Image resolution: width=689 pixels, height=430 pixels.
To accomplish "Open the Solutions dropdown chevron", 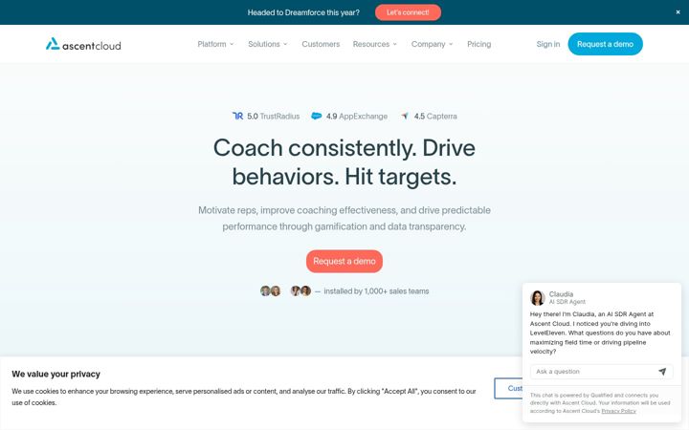I will (285, 44).
